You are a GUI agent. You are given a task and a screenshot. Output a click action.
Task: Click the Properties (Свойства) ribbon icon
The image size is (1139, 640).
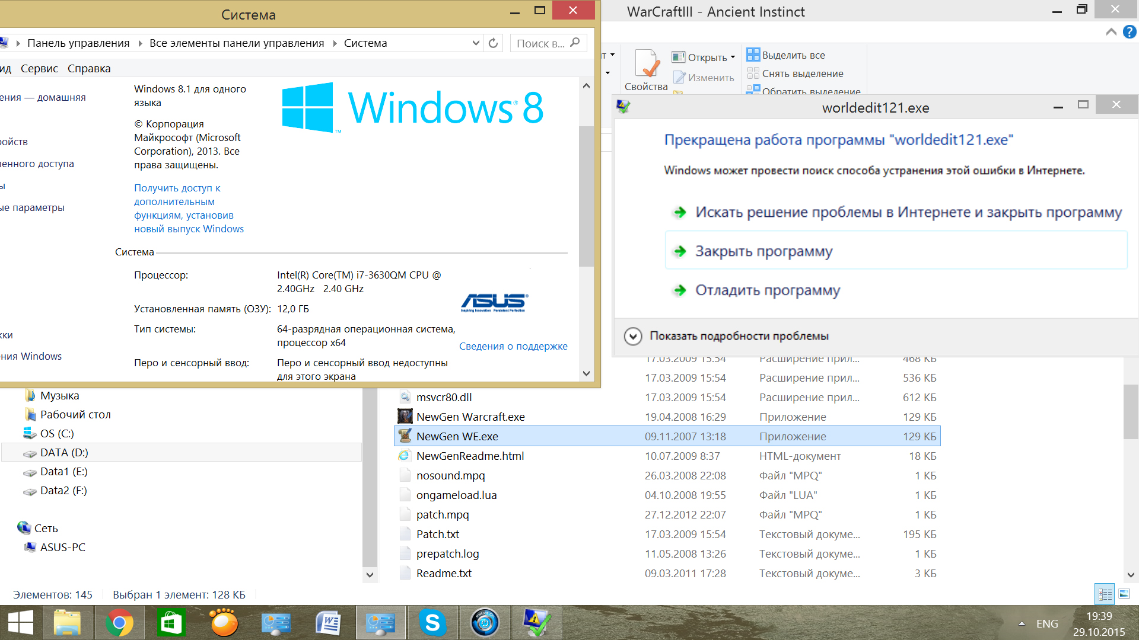646,65
